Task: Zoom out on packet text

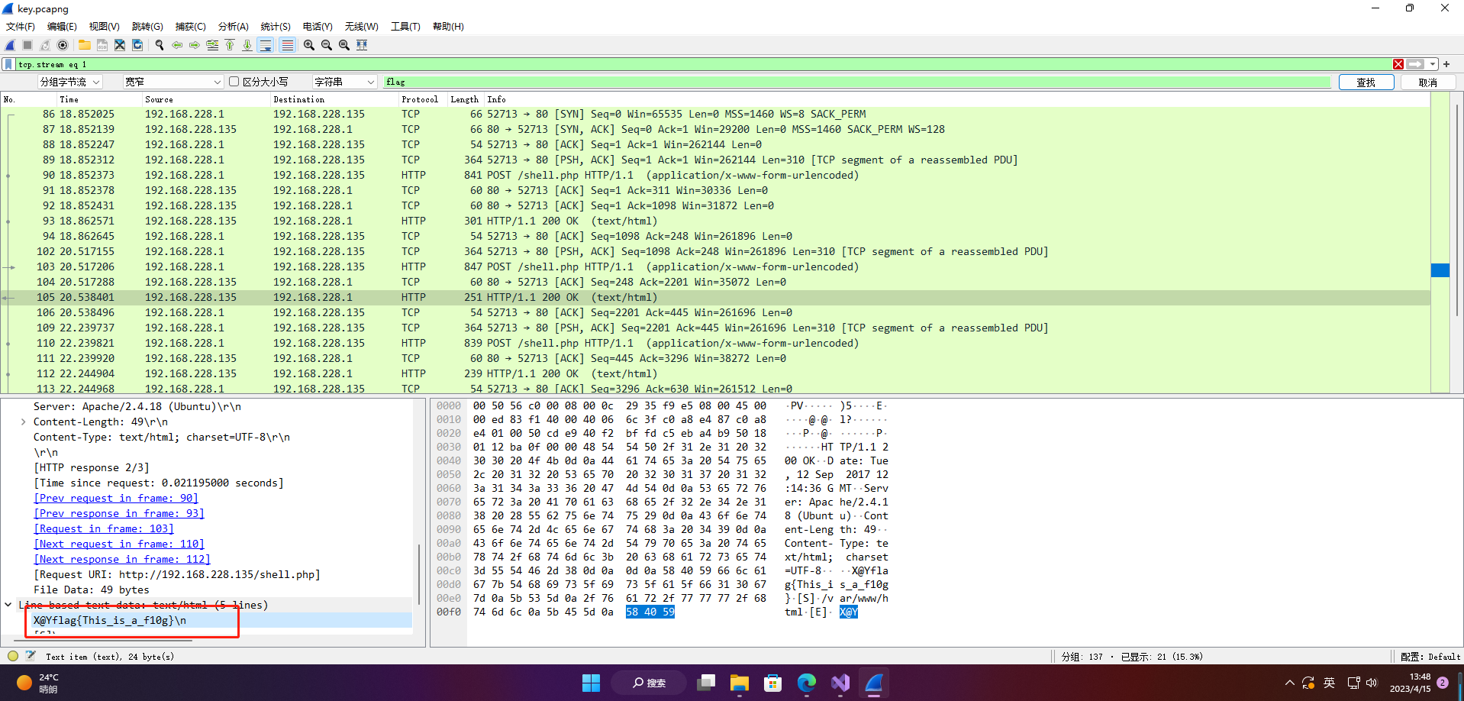Action: pyautogui.click(x=327, y=45)
